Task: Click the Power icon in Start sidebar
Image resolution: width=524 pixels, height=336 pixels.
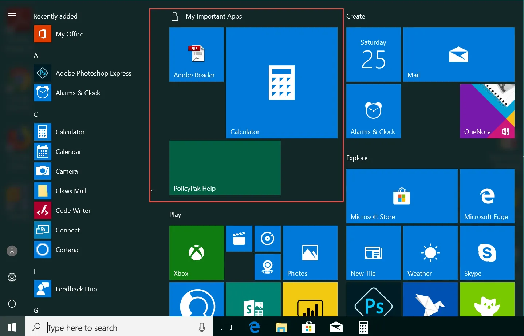Action: (12, 303)
